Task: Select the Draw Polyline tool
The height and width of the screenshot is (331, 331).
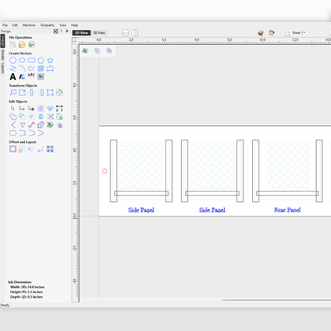Action: pyautogui.click(x=13, y=69)
